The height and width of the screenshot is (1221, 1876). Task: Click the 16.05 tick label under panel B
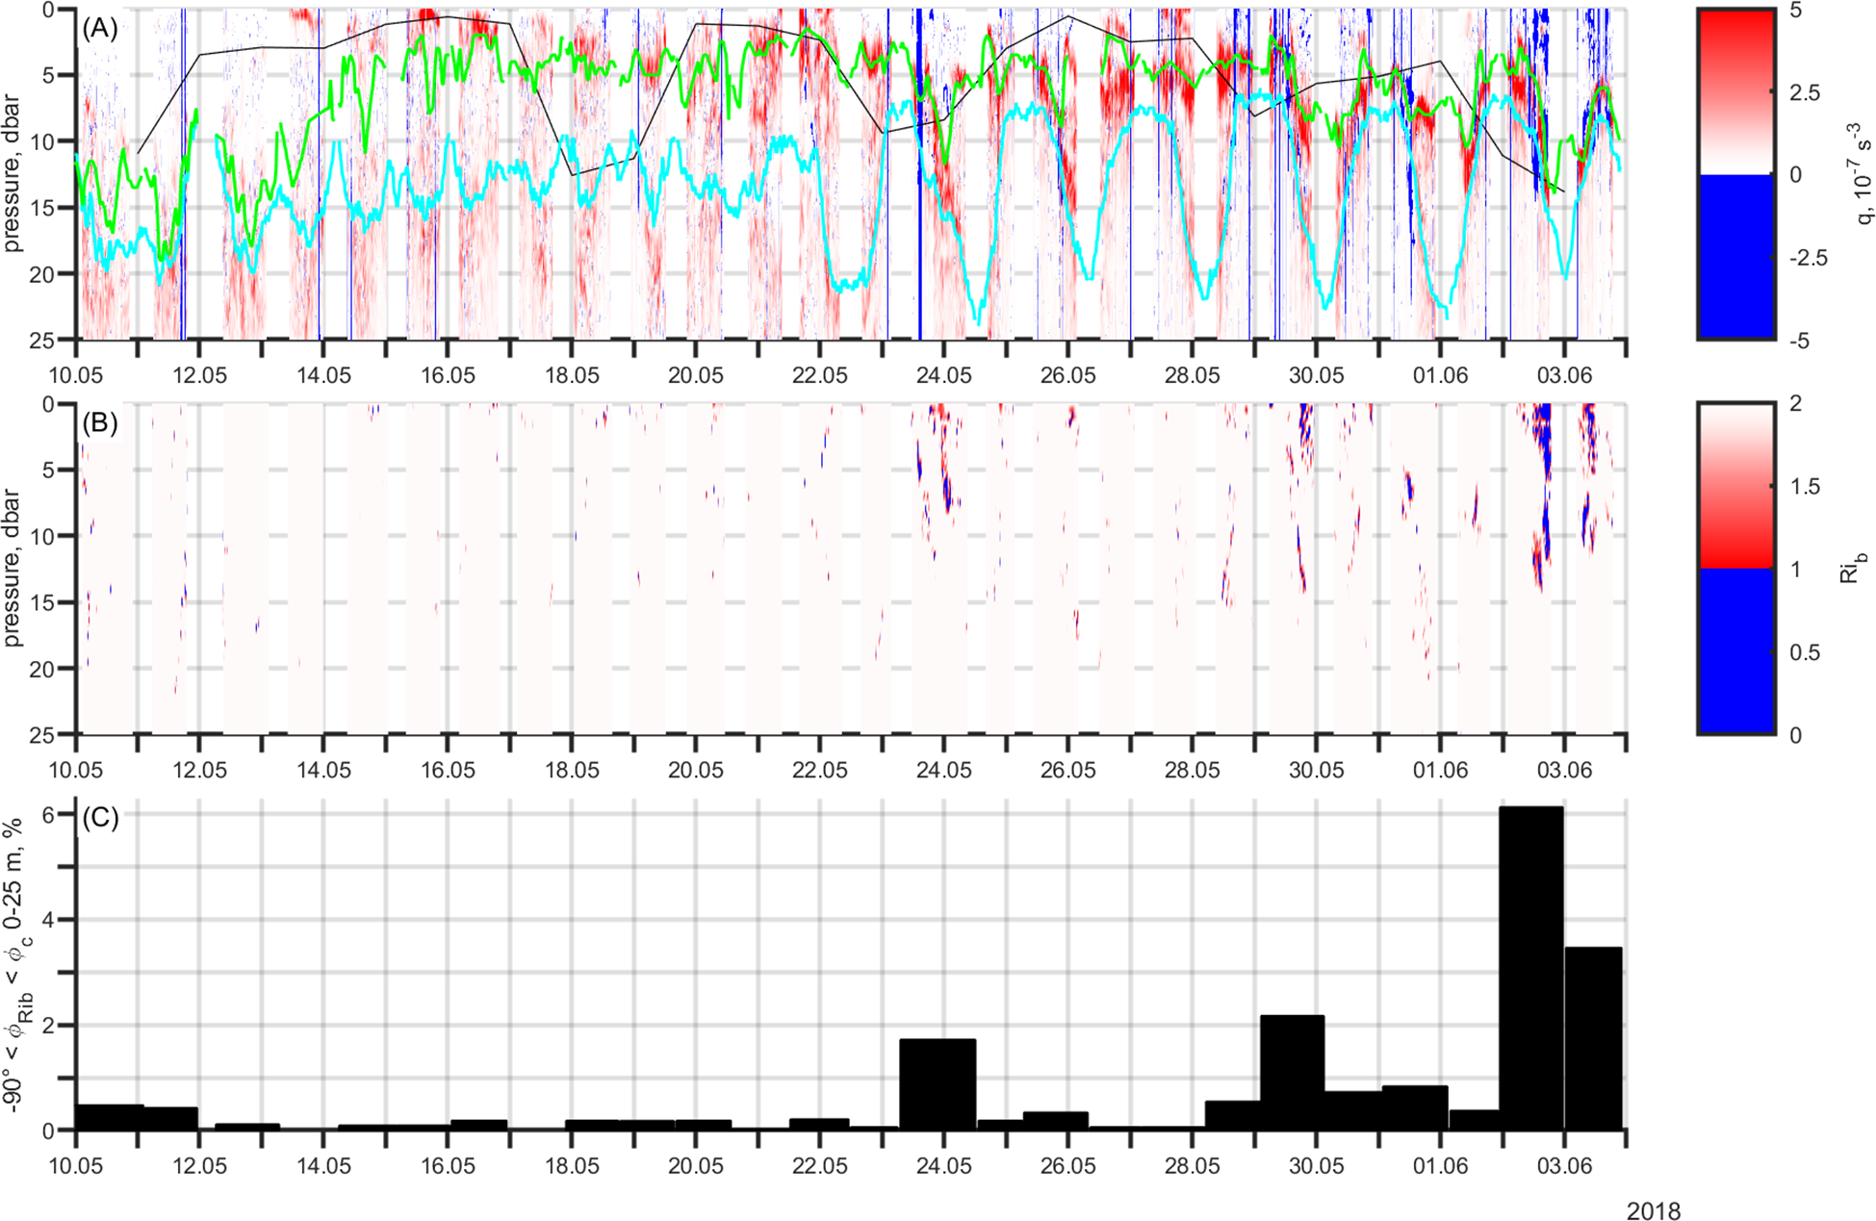point(448,771)
